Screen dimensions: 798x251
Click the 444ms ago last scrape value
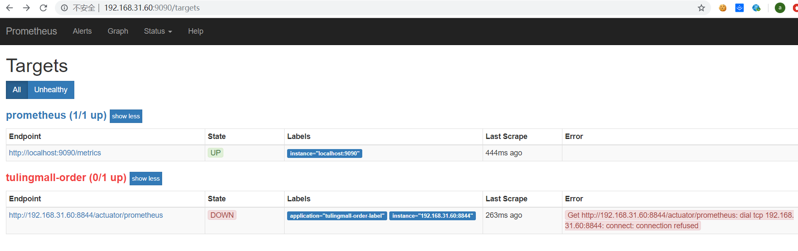(504, 153)
